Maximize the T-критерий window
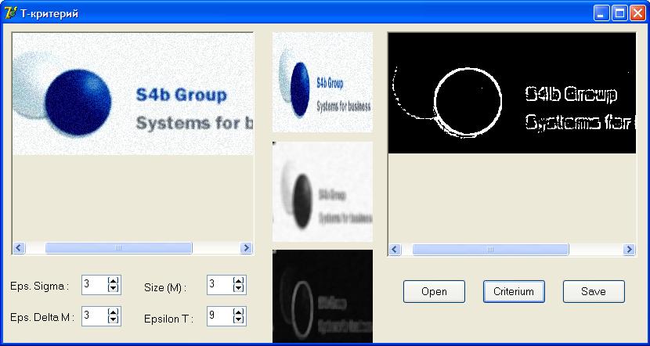Screen dimensions: 650x346 pyautogui.click(x=619, y=13)
